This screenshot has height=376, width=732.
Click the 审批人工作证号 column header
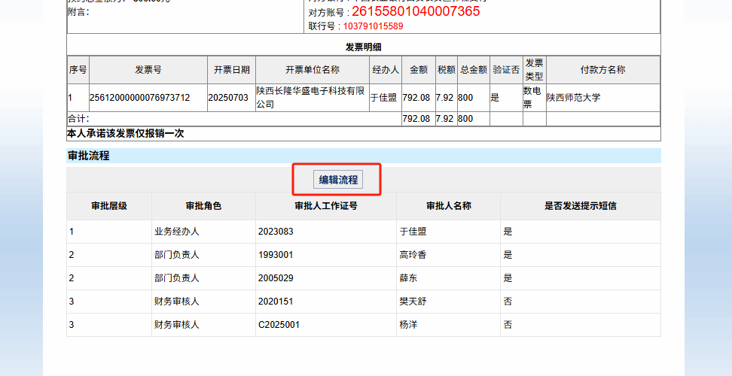(x=325, y=206)
